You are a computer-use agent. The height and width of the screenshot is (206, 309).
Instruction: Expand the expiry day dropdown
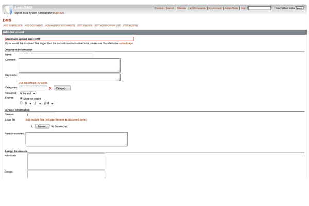(x=28, y=103)
